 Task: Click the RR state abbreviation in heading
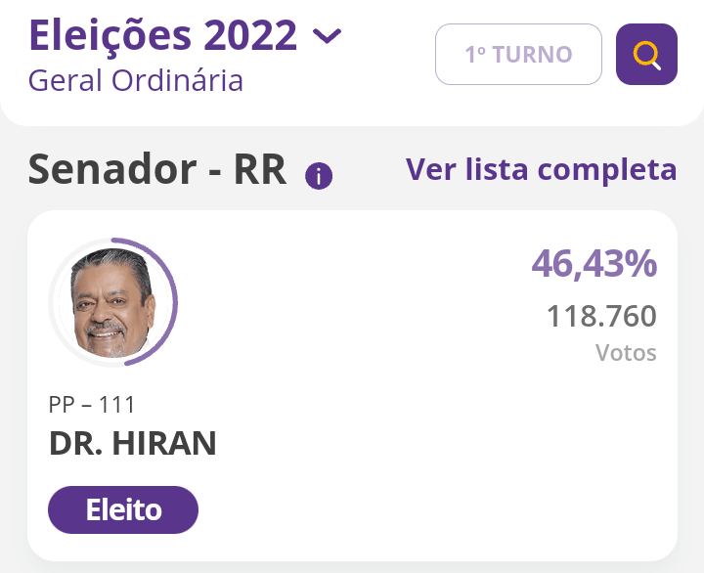coord(259,170)
